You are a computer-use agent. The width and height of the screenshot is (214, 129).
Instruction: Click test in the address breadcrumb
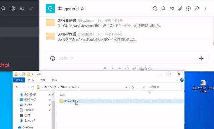74,87
